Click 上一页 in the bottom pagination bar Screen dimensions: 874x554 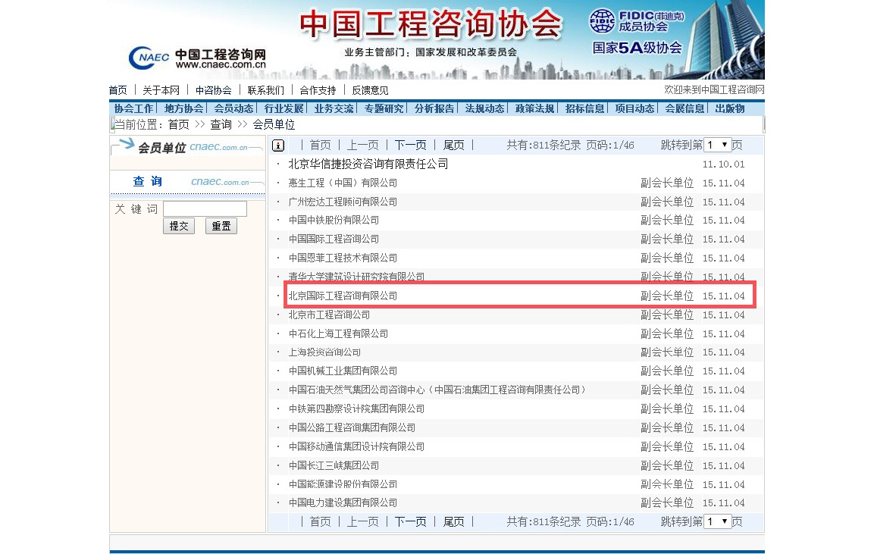[x=363, y=522]
